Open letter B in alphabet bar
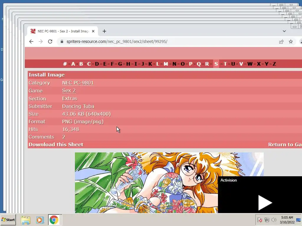302x226 pixels. point(81,64)
